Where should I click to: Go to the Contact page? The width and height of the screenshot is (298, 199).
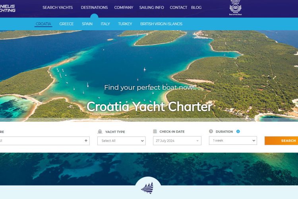(x=178, y=8)
